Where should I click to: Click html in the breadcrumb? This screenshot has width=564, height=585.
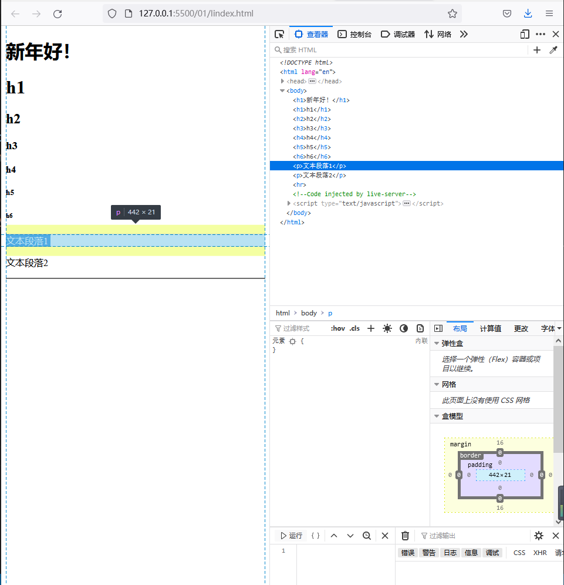[x=282, y=313]
